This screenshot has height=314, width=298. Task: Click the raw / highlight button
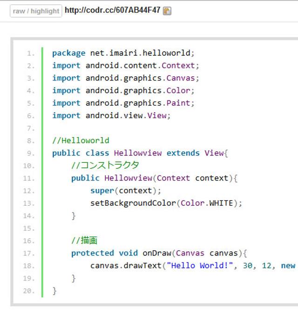click(x=36, y=11)
